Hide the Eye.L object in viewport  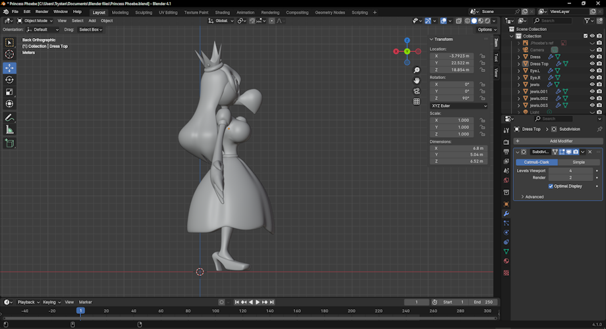[592, 70]
